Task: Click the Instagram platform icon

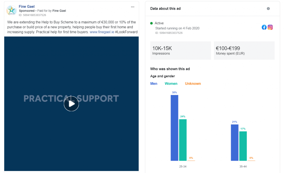Action: coord(270,27)
